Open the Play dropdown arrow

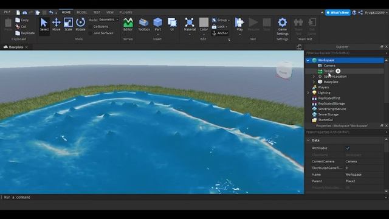(x=239, y=34)
